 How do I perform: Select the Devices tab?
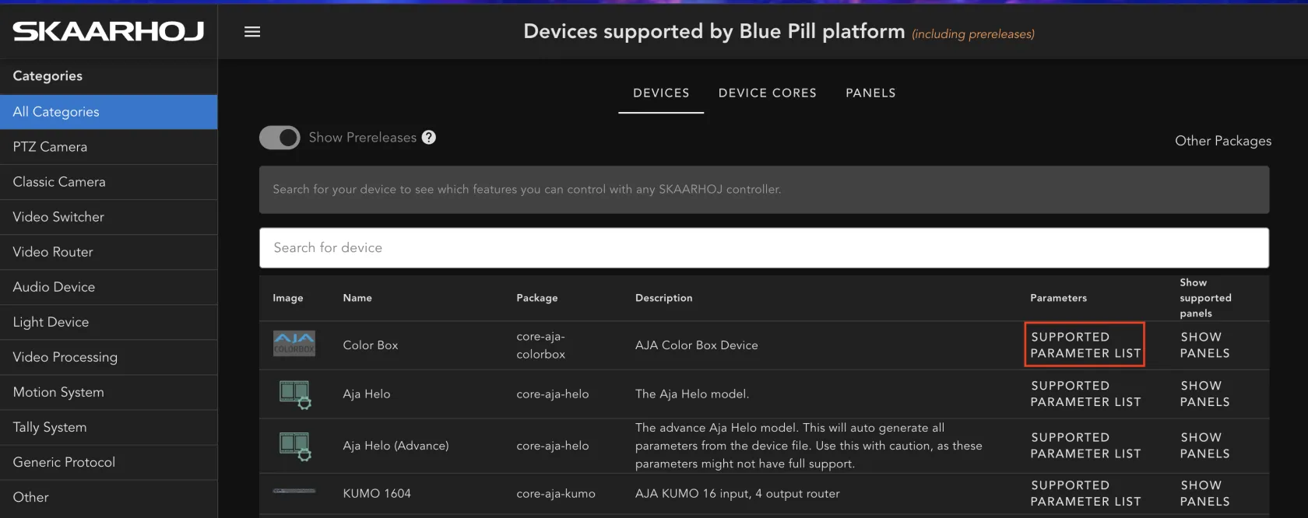tap(661, 93)
